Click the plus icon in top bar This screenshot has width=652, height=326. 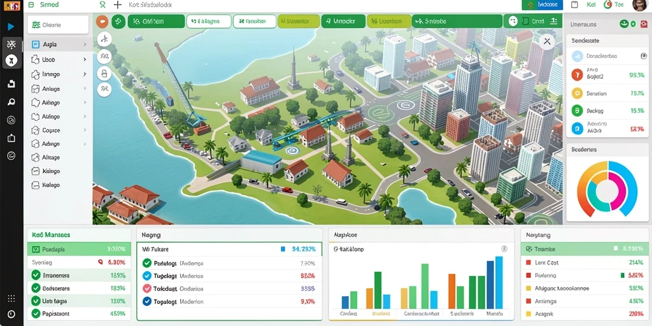(118, 5)
